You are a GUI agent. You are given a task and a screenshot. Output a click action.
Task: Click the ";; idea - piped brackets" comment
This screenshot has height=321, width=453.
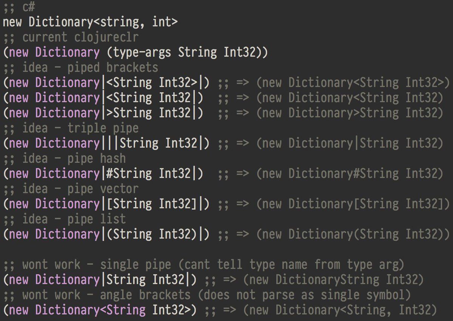tap(81, 67)
